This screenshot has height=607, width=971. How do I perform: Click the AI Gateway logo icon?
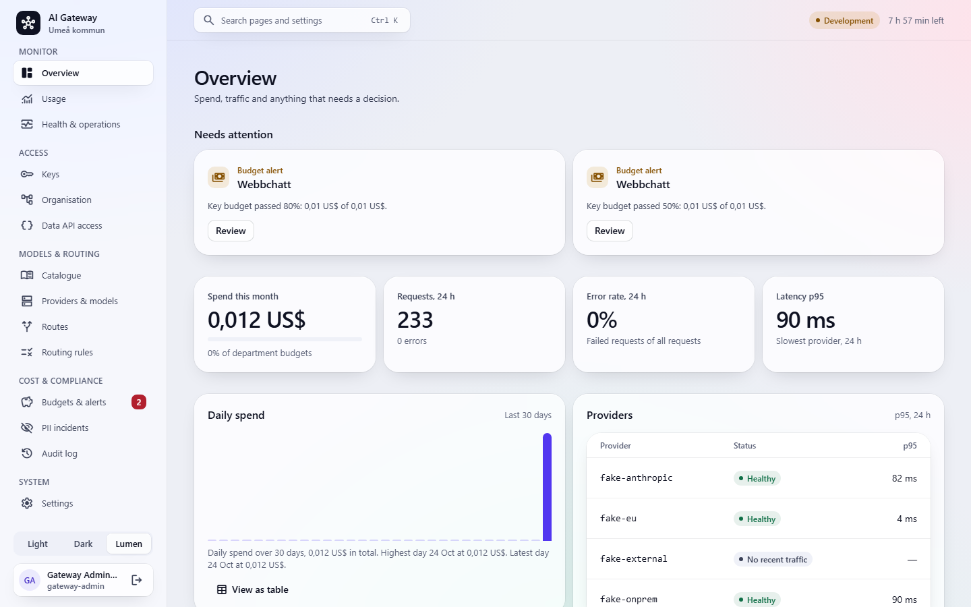pos(28,23)
